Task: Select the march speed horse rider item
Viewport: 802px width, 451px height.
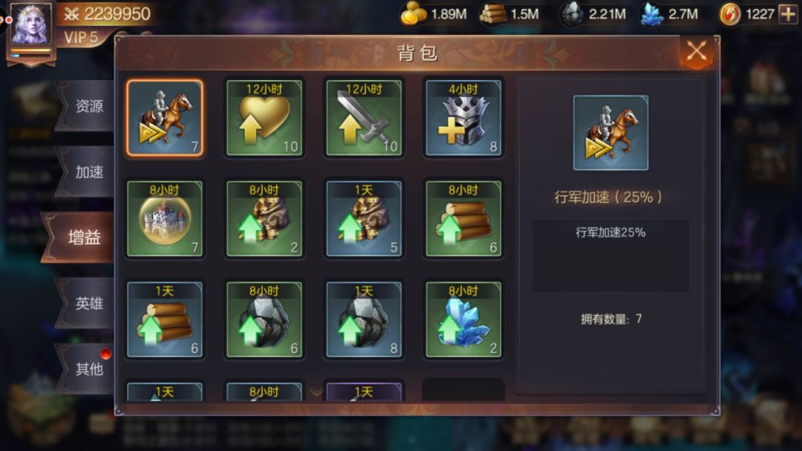Action: [x=165, y=118]
